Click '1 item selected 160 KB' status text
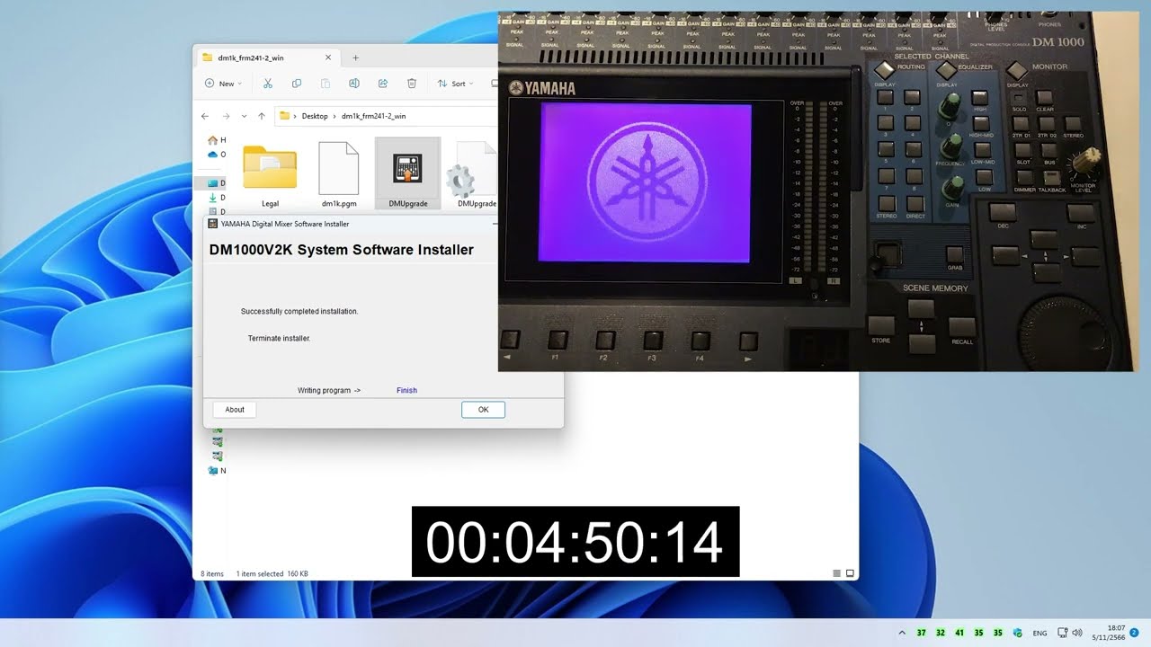 (x=272, y=573)
